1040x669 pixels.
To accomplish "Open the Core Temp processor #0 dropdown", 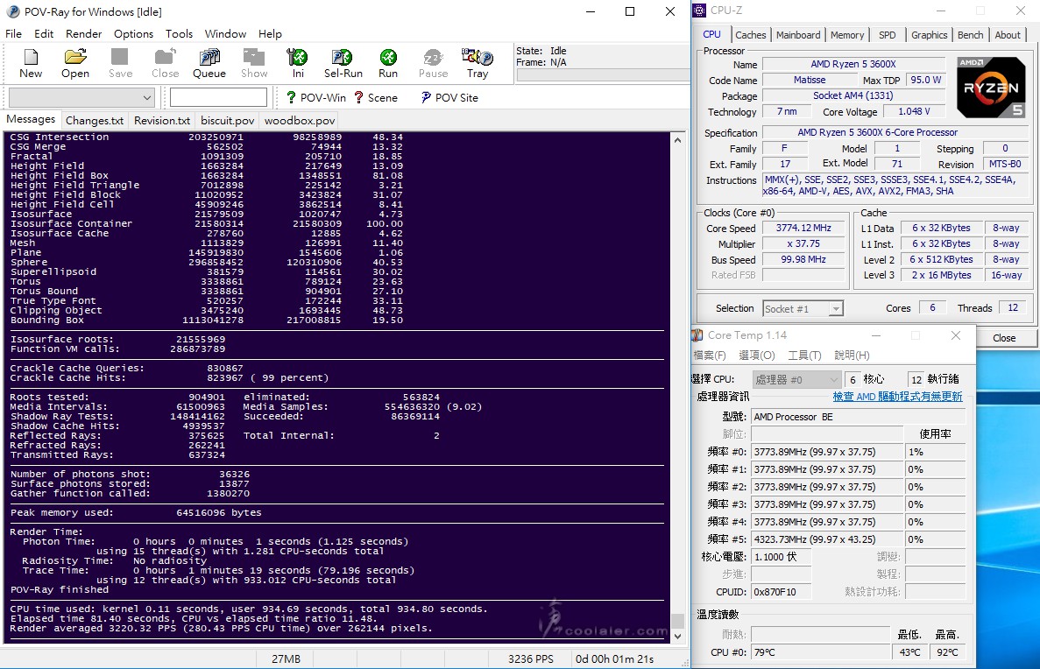I will coord(796,379).
